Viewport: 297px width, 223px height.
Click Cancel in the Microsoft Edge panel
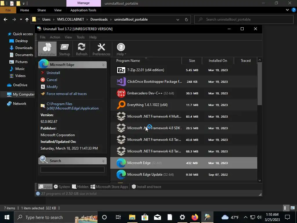click(52, 80)
